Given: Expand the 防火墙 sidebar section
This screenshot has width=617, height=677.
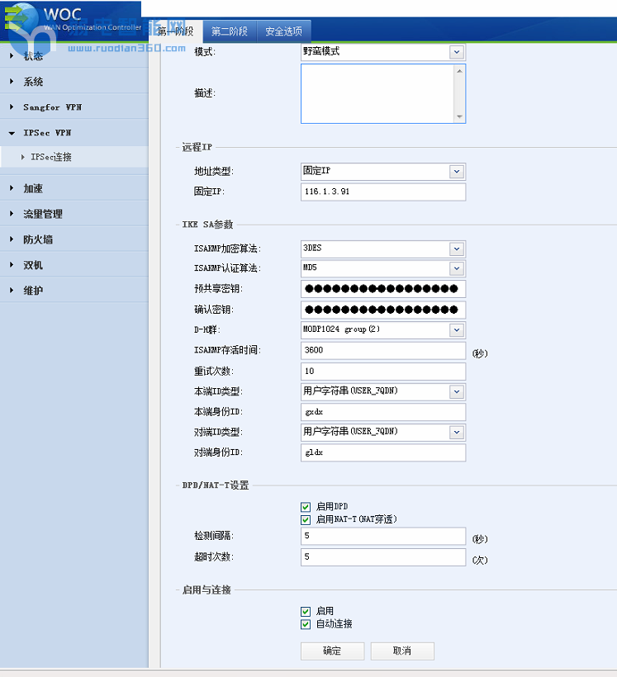Looking at the screenshot, I should [x=37, y=239].
